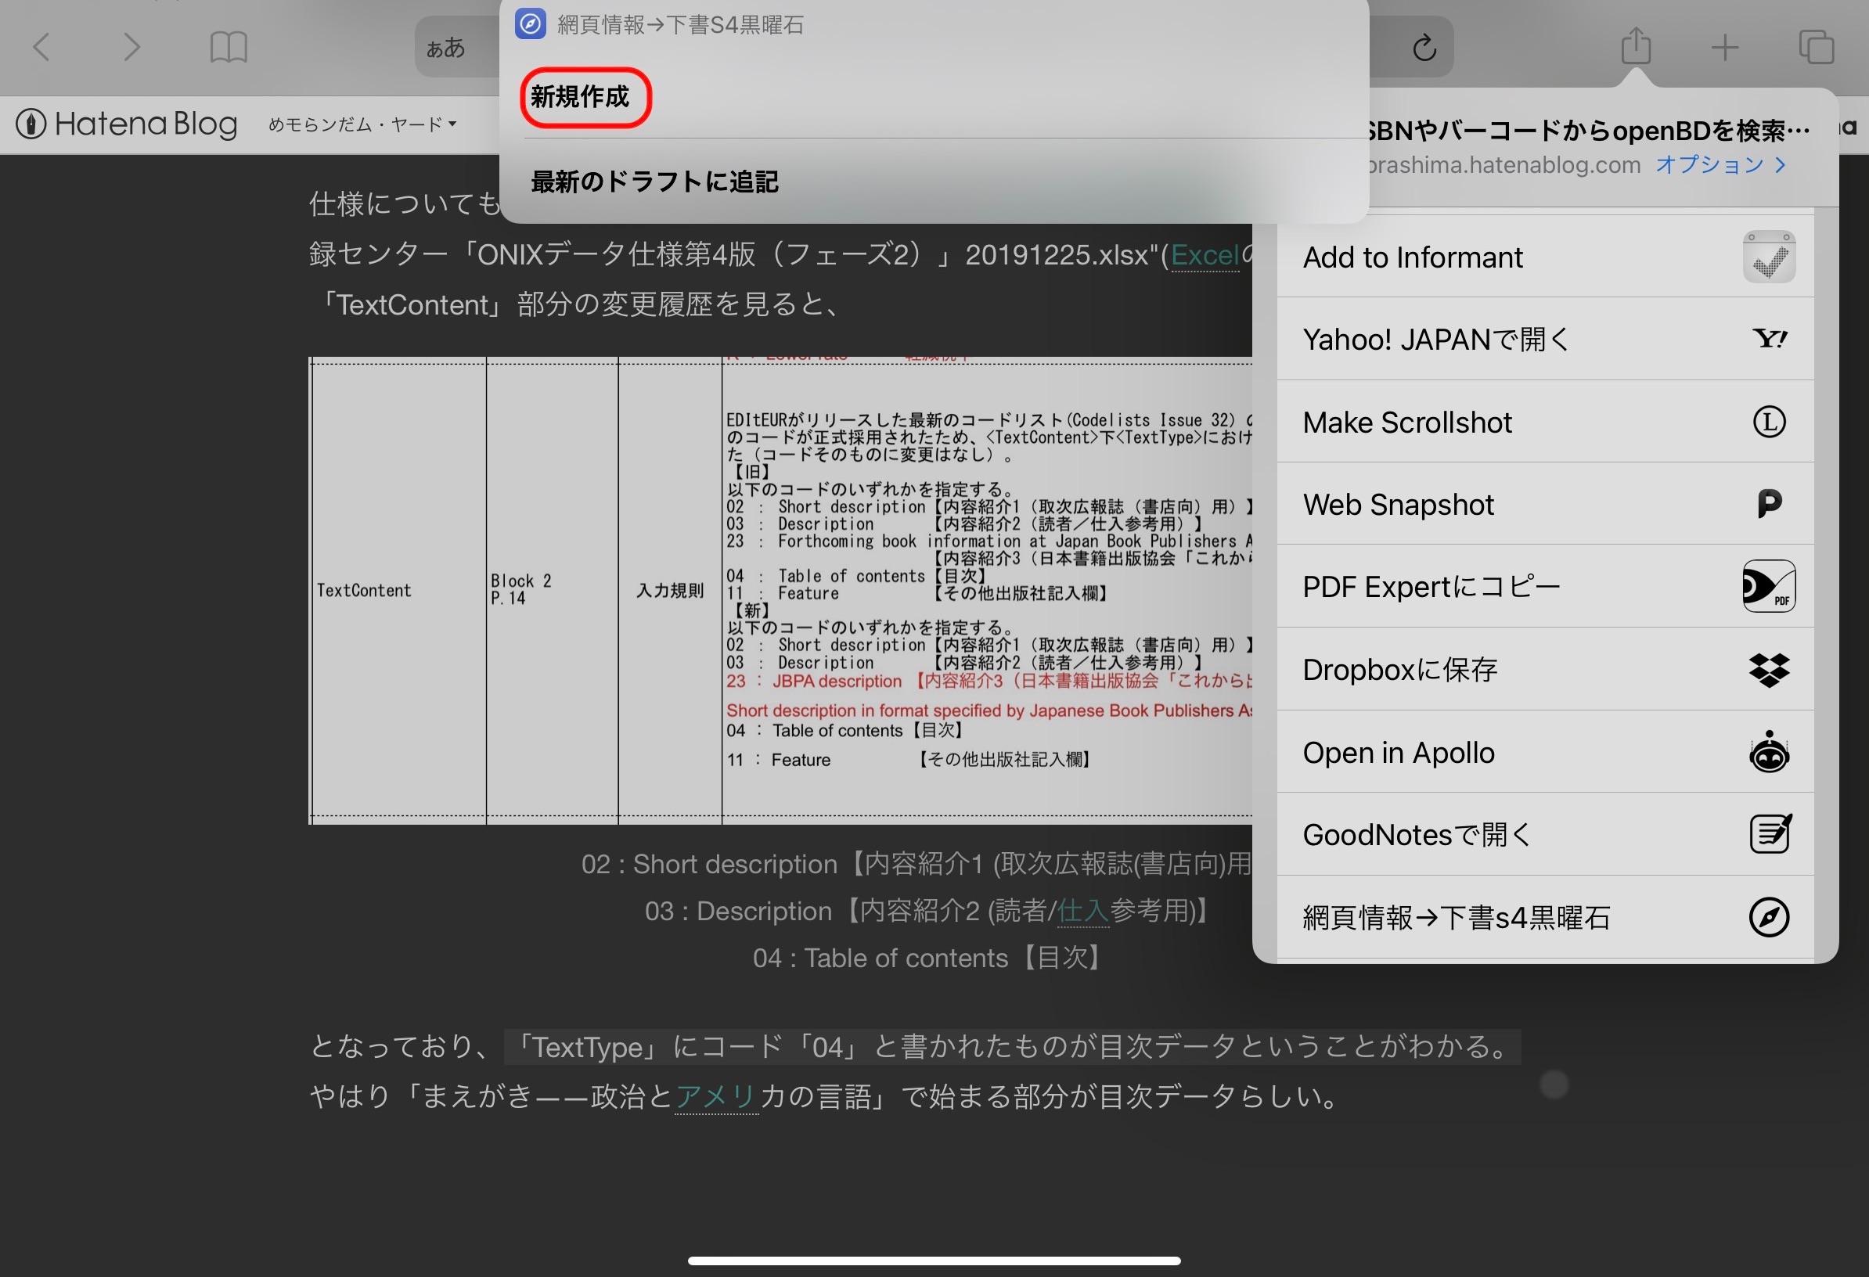Tap the ああ reader format button
Viewport: 1869px width, 1277px height.
[445, 48]
